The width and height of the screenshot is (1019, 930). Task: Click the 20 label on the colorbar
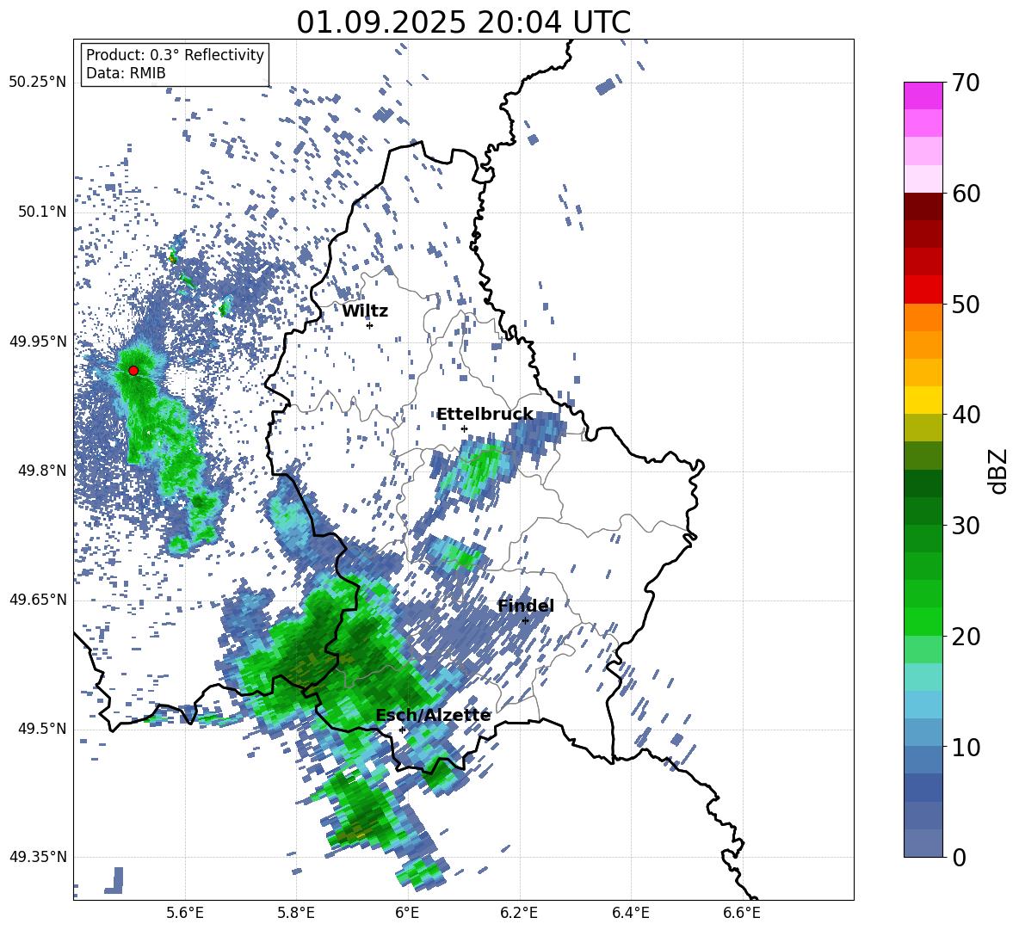pyautogui.click(x=965, y=637)
